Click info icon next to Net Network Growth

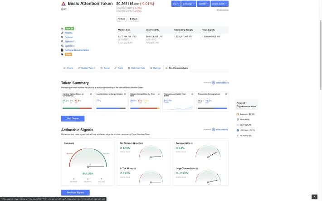142,143
